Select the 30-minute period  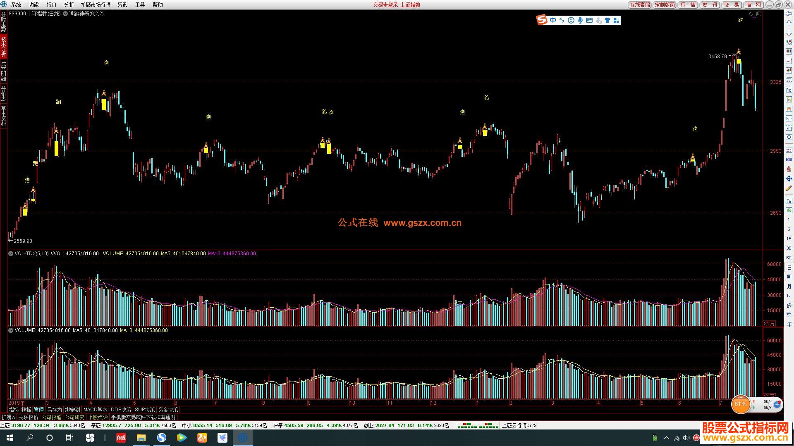click(789, 248)
